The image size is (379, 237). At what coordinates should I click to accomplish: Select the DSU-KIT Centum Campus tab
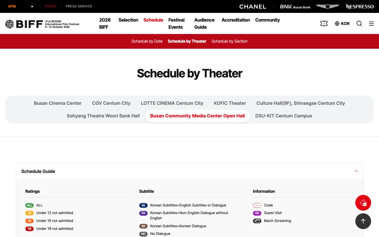click(284, 116)
